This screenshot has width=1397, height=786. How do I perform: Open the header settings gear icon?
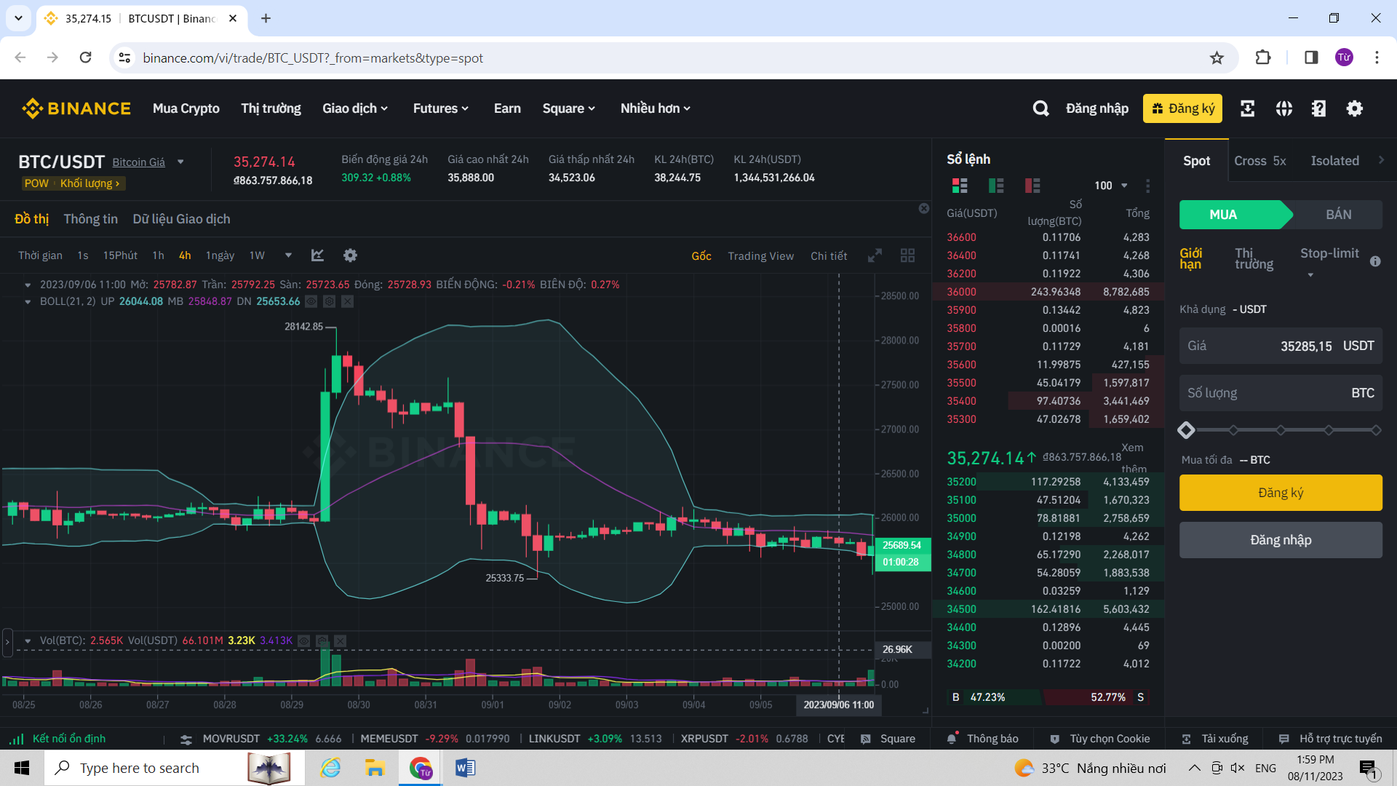[x=1354, y=108]
